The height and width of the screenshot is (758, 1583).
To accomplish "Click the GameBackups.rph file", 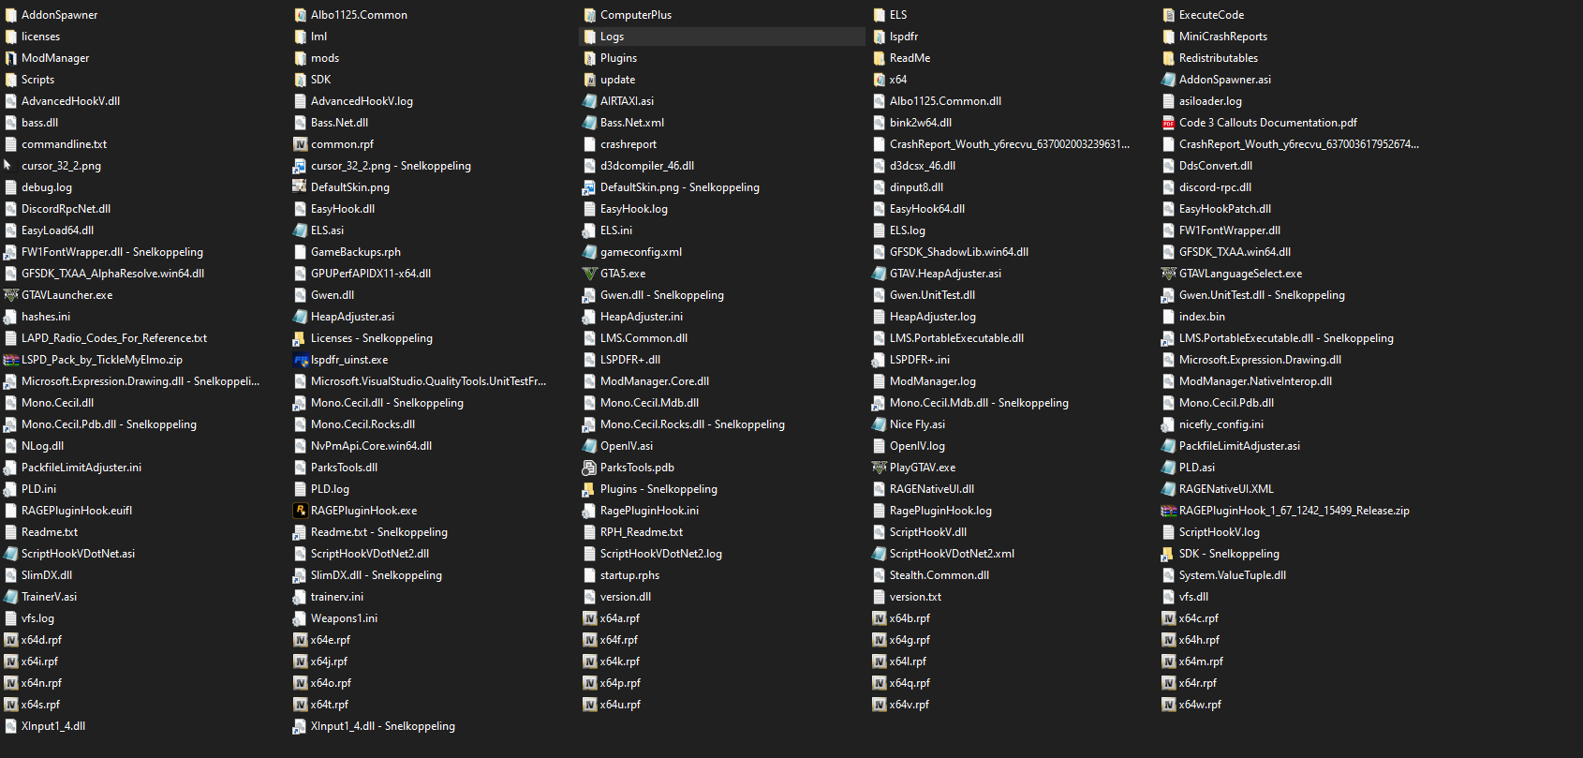I will [x=348, y=252].
